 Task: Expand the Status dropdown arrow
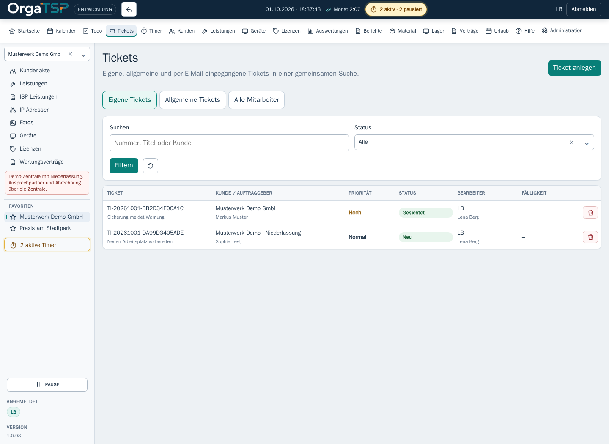[x=587, y=143]
